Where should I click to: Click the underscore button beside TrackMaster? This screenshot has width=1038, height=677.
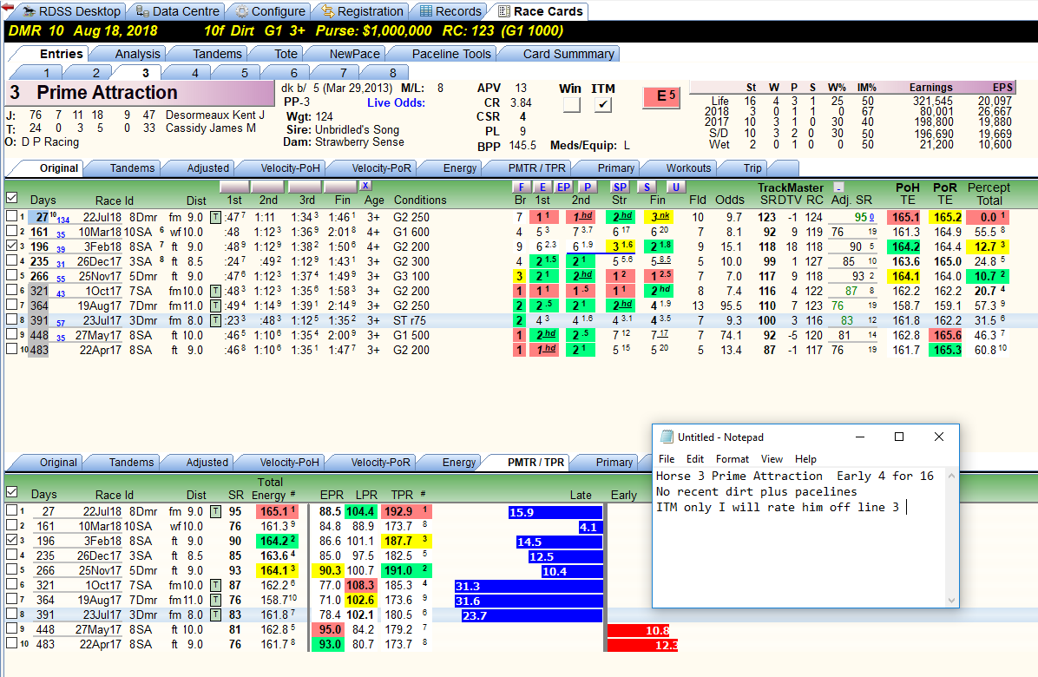(838, 187)
